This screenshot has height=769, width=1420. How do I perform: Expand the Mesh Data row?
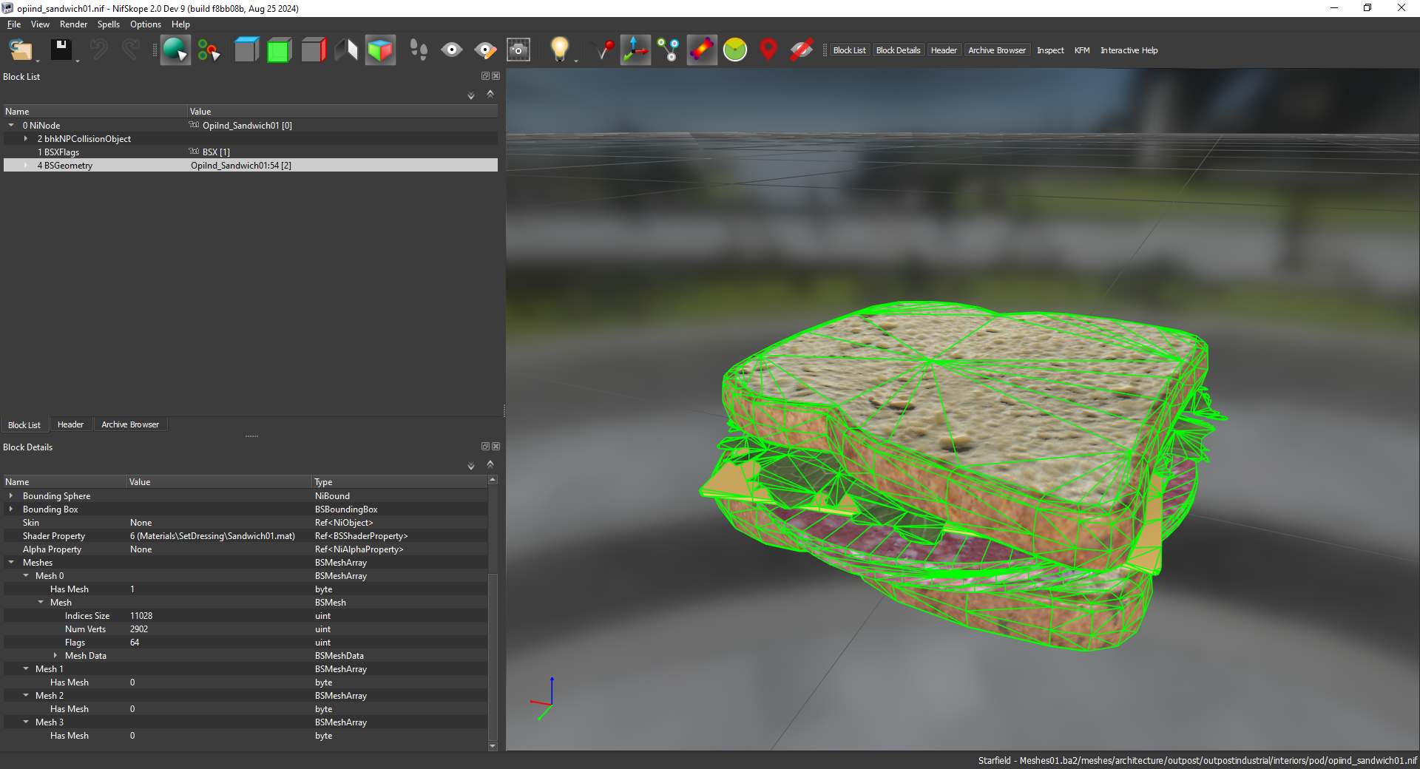(x=55, y=656)
